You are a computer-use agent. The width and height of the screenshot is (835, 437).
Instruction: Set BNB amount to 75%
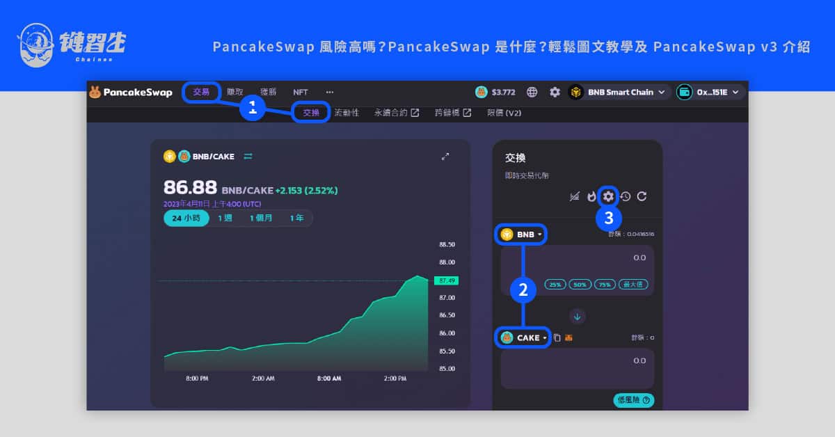pyautogui.click(x=604, y=285)
